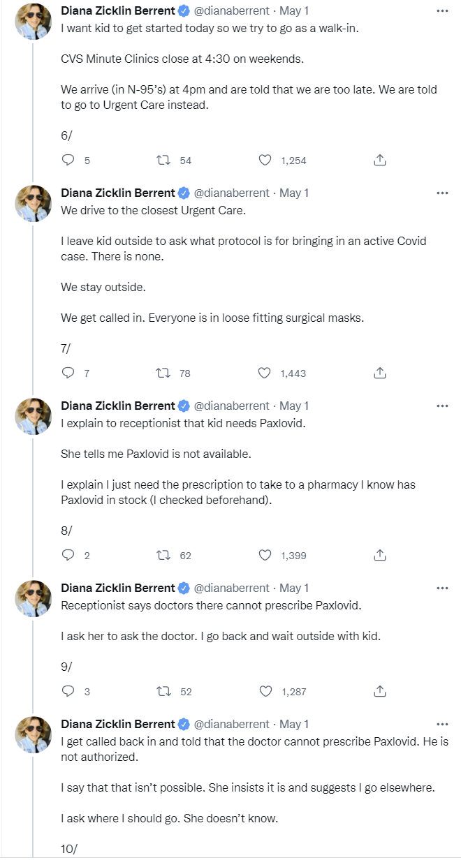Viewport: 461px width, 867px height.
Task: Open Diana Zicklin Berrent's profile name on first tweet
Action: (118, 10)
